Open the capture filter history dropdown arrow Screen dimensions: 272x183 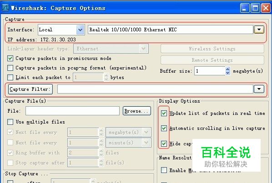259,89
